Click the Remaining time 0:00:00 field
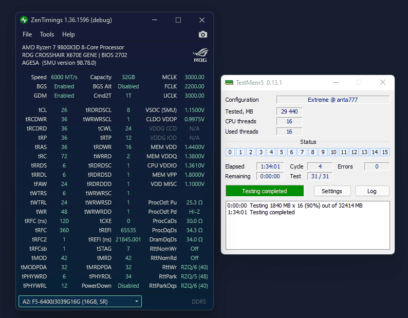 (x=270, y=176)
